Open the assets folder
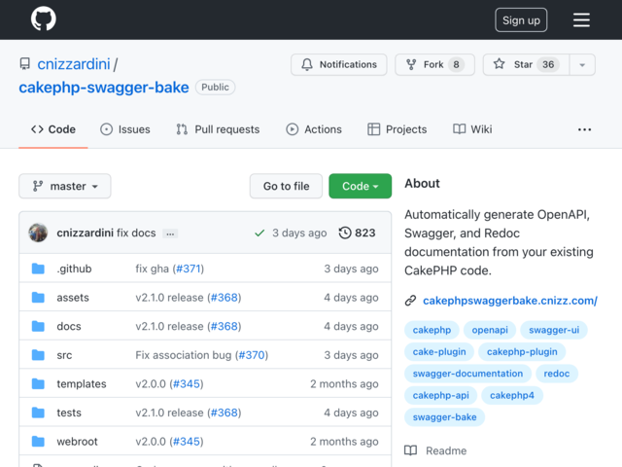 click(x=73, y=298)
